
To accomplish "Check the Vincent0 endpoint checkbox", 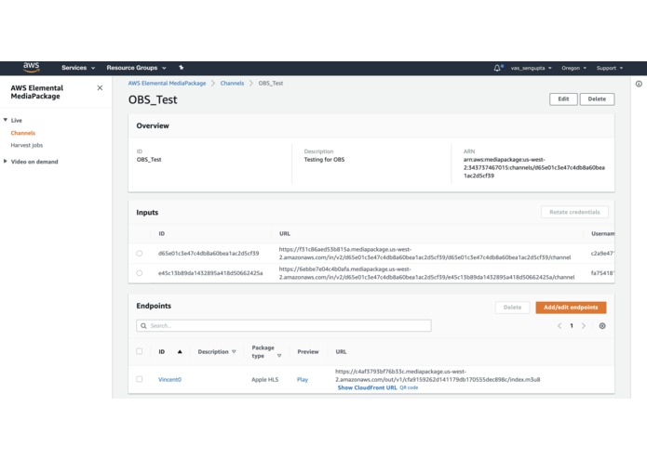I will (x=140, y=379).
